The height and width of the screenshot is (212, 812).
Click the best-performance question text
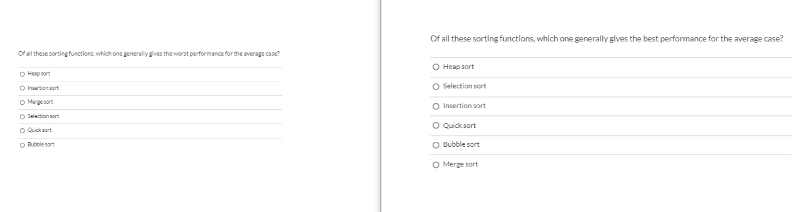point(606,39)
